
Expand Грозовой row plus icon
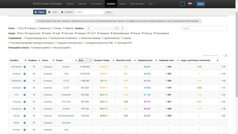[x=25, y=88]
